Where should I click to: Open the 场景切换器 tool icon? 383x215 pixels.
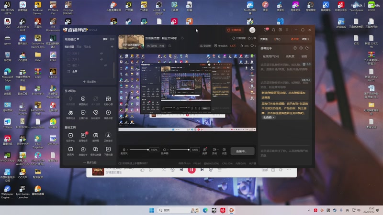point(96,149)
